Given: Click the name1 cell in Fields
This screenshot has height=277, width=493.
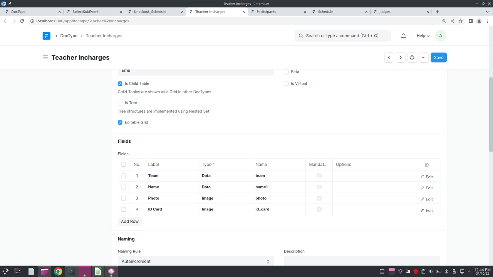Looking at the screenshot, I should [x=279, y=187].
